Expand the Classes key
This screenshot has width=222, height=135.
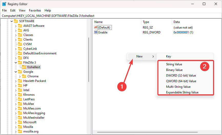(x=16, y=35)
